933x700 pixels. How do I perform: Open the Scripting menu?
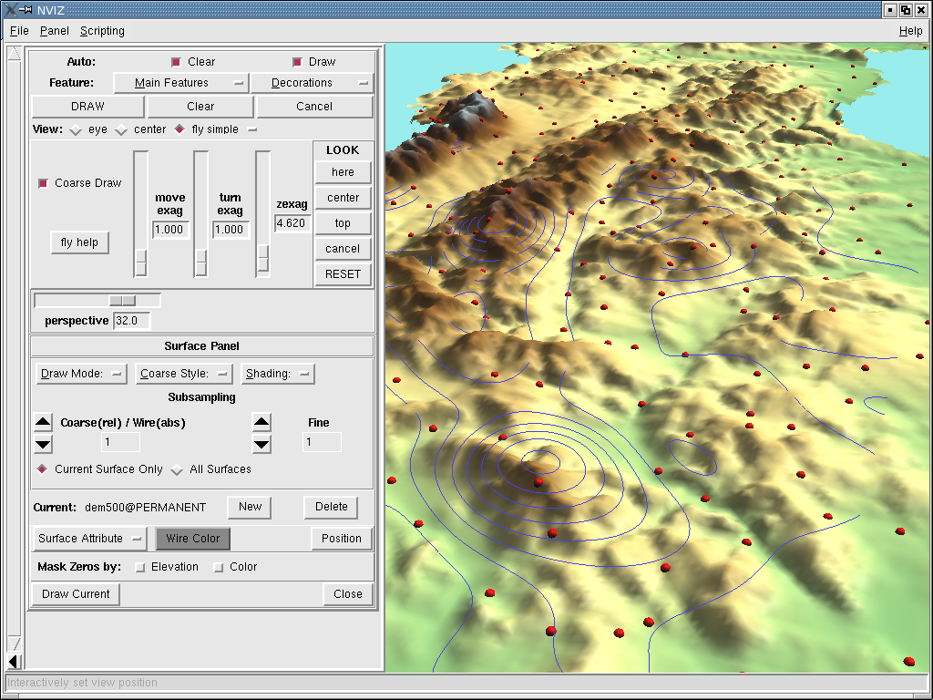click(102, 31)
